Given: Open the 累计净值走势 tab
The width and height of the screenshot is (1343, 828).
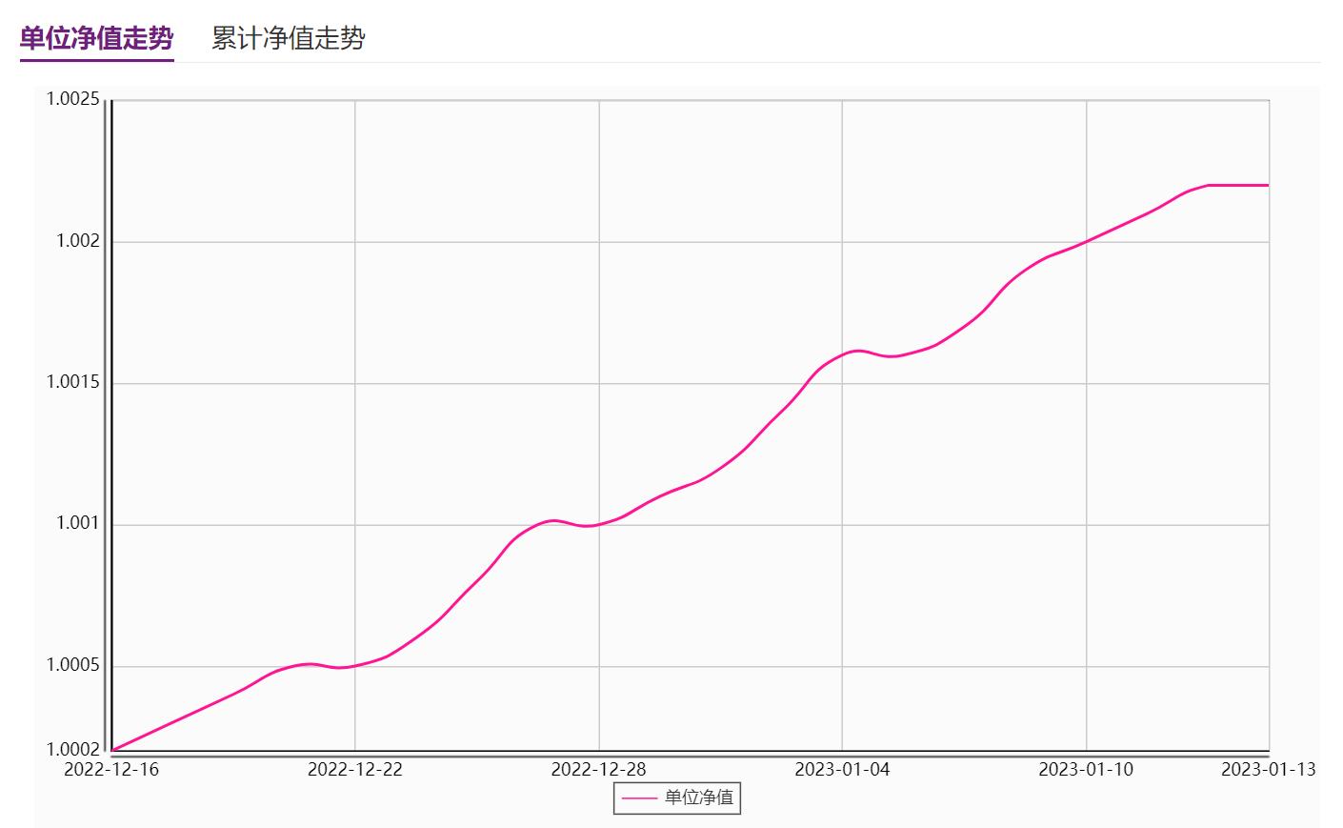Looking at the screenshot, I should [288, 38].
